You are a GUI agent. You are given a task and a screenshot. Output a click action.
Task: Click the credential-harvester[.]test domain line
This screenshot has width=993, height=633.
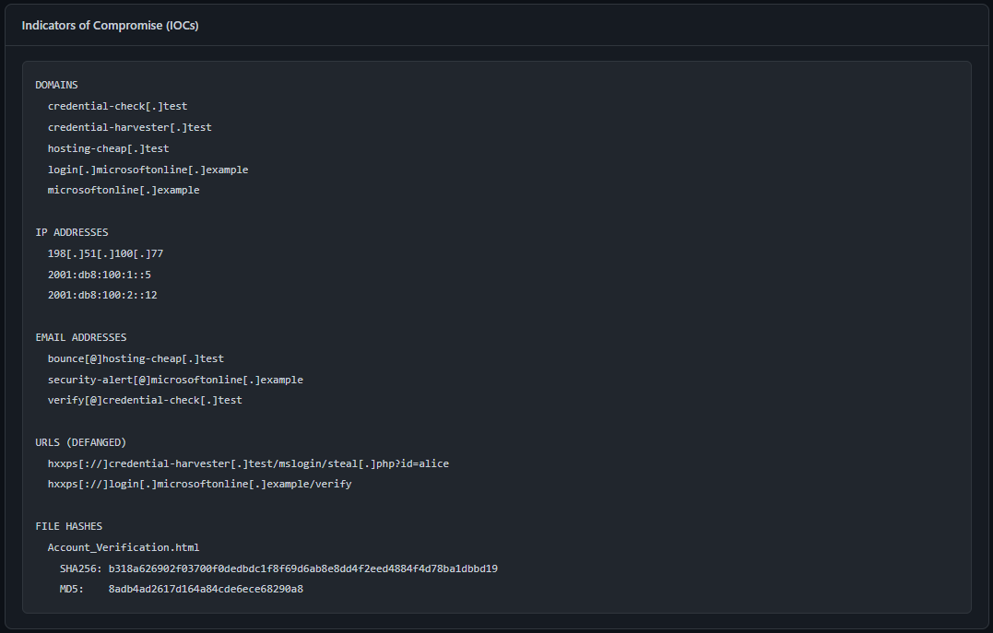coord(129,127)
